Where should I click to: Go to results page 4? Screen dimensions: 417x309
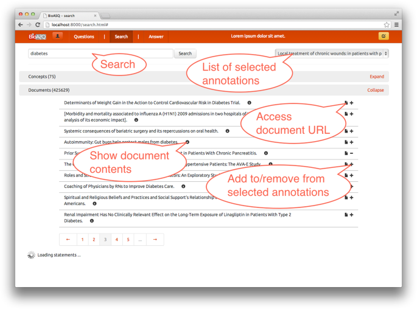click(x=117, y=240)
